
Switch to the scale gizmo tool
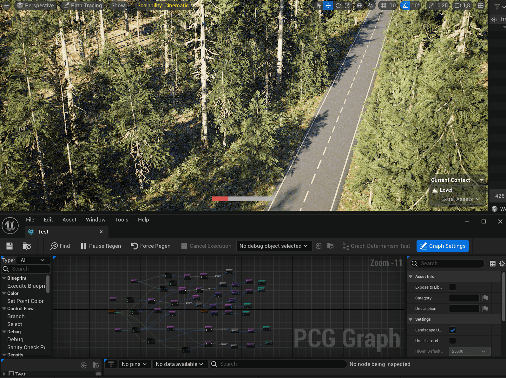[347, 5]
